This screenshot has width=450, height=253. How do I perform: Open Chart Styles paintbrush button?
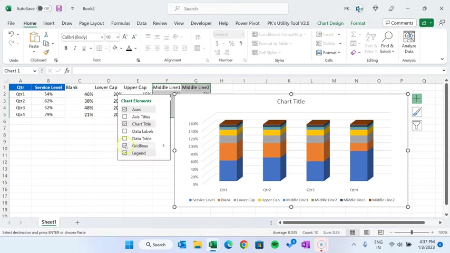[417, 112]
